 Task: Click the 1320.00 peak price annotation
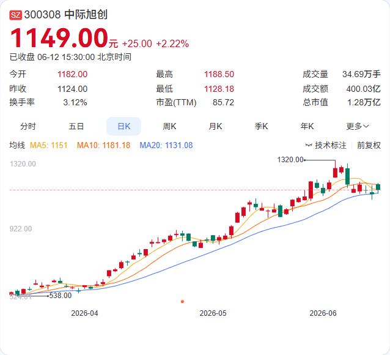(x=290, y=160)
